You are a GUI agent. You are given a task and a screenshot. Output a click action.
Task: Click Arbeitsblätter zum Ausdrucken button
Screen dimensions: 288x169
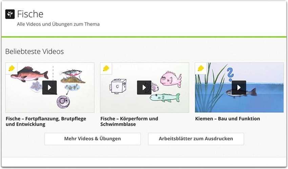click(x=196, y=139)
